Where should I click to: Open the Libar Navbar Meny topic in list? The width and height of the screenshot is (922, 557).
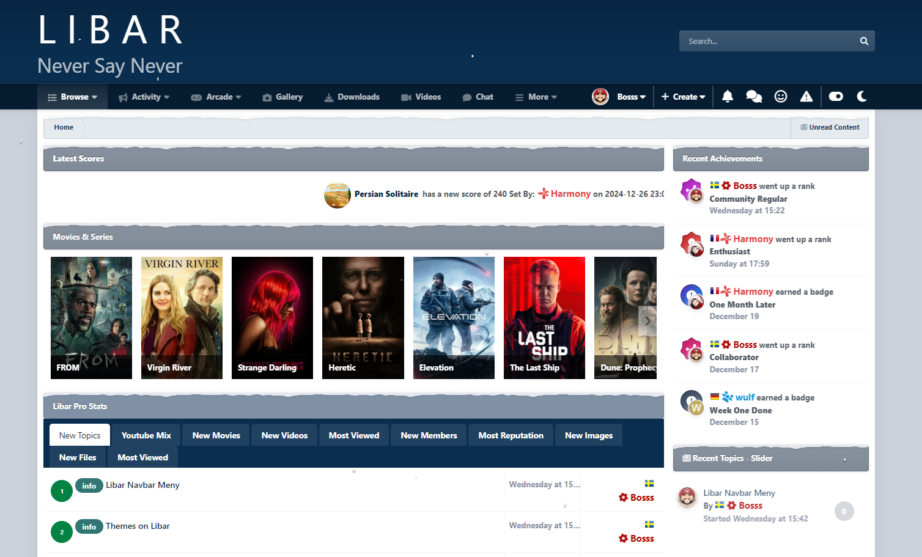[142, 485]
